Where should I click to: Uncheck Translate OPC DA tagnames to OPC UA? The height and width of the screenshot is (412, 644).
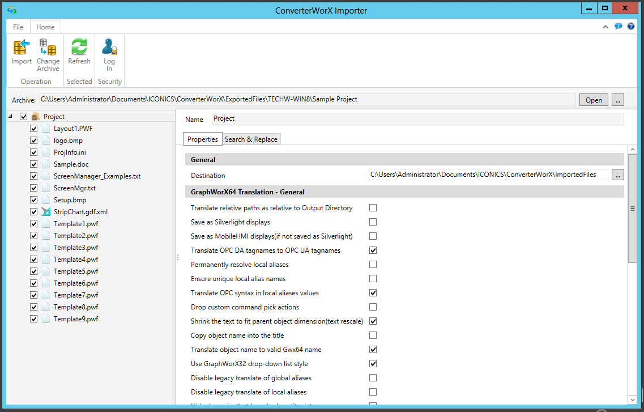point(373,250)
